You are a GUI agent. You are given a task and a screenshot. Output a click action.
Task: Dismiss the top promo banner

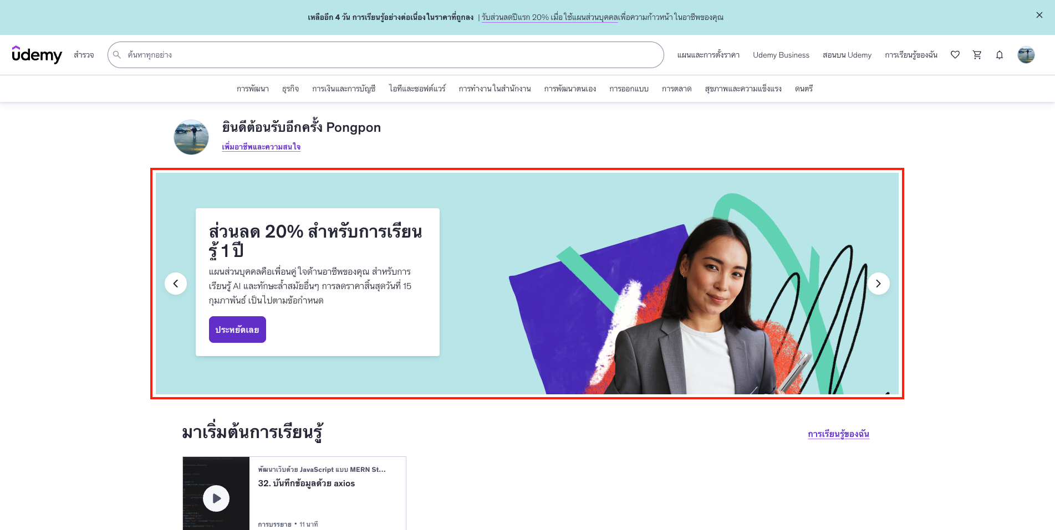coord(1039,16)
